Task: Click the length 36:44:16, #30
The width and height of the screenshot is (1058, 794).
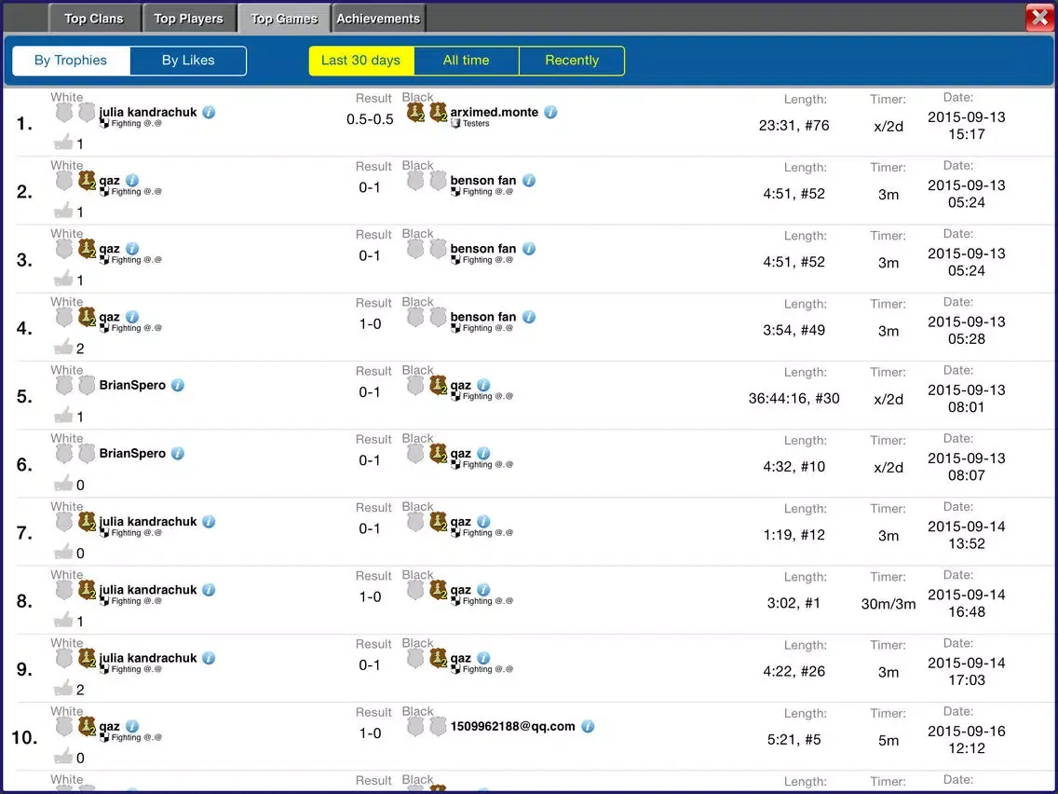Action: 794,398
